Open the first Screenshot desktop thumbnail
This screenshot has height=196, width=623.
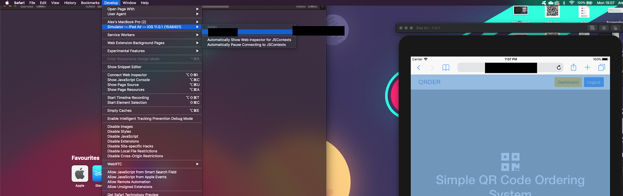[521, 11]
